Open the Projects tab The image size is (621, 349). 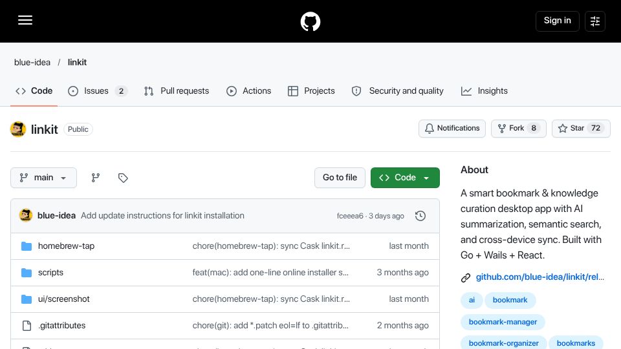(x=311, y=91)
